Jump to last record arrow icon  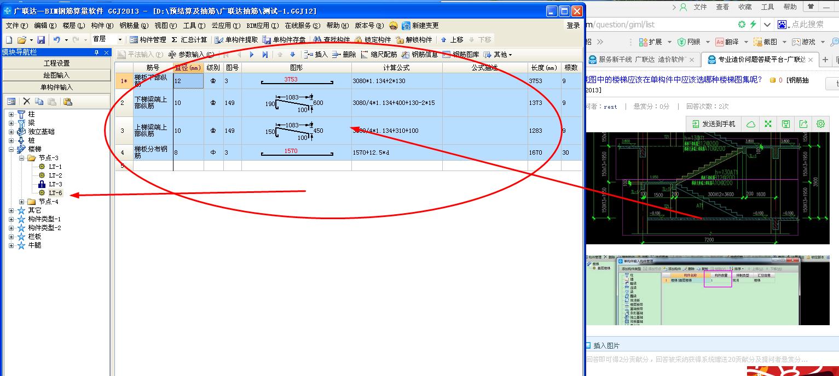265,55
